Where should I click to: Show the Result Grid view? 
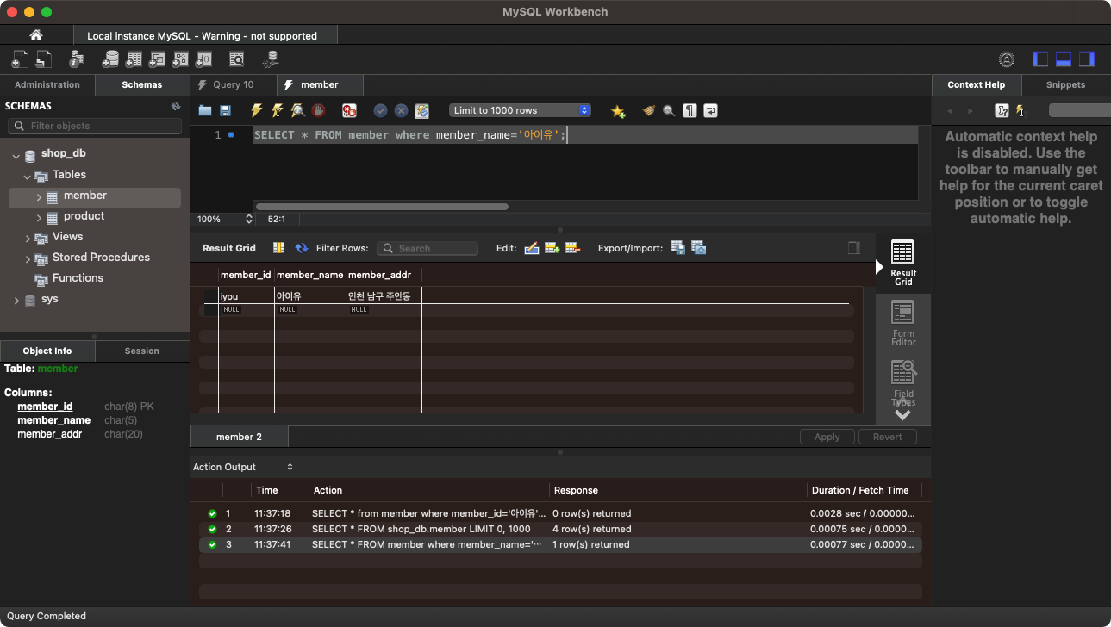click(x=903, y=264)
